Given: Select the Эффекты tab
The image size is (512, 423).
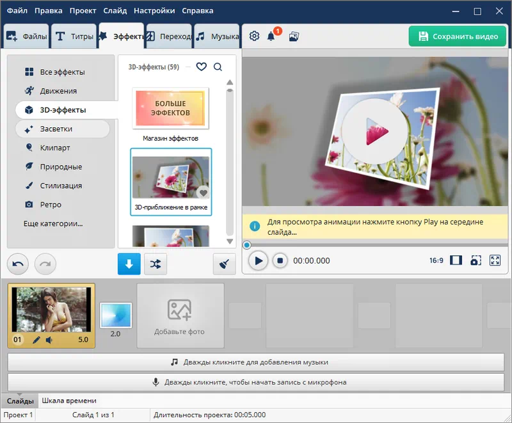Looking at the screenshot, I should [x=122, y=36].
